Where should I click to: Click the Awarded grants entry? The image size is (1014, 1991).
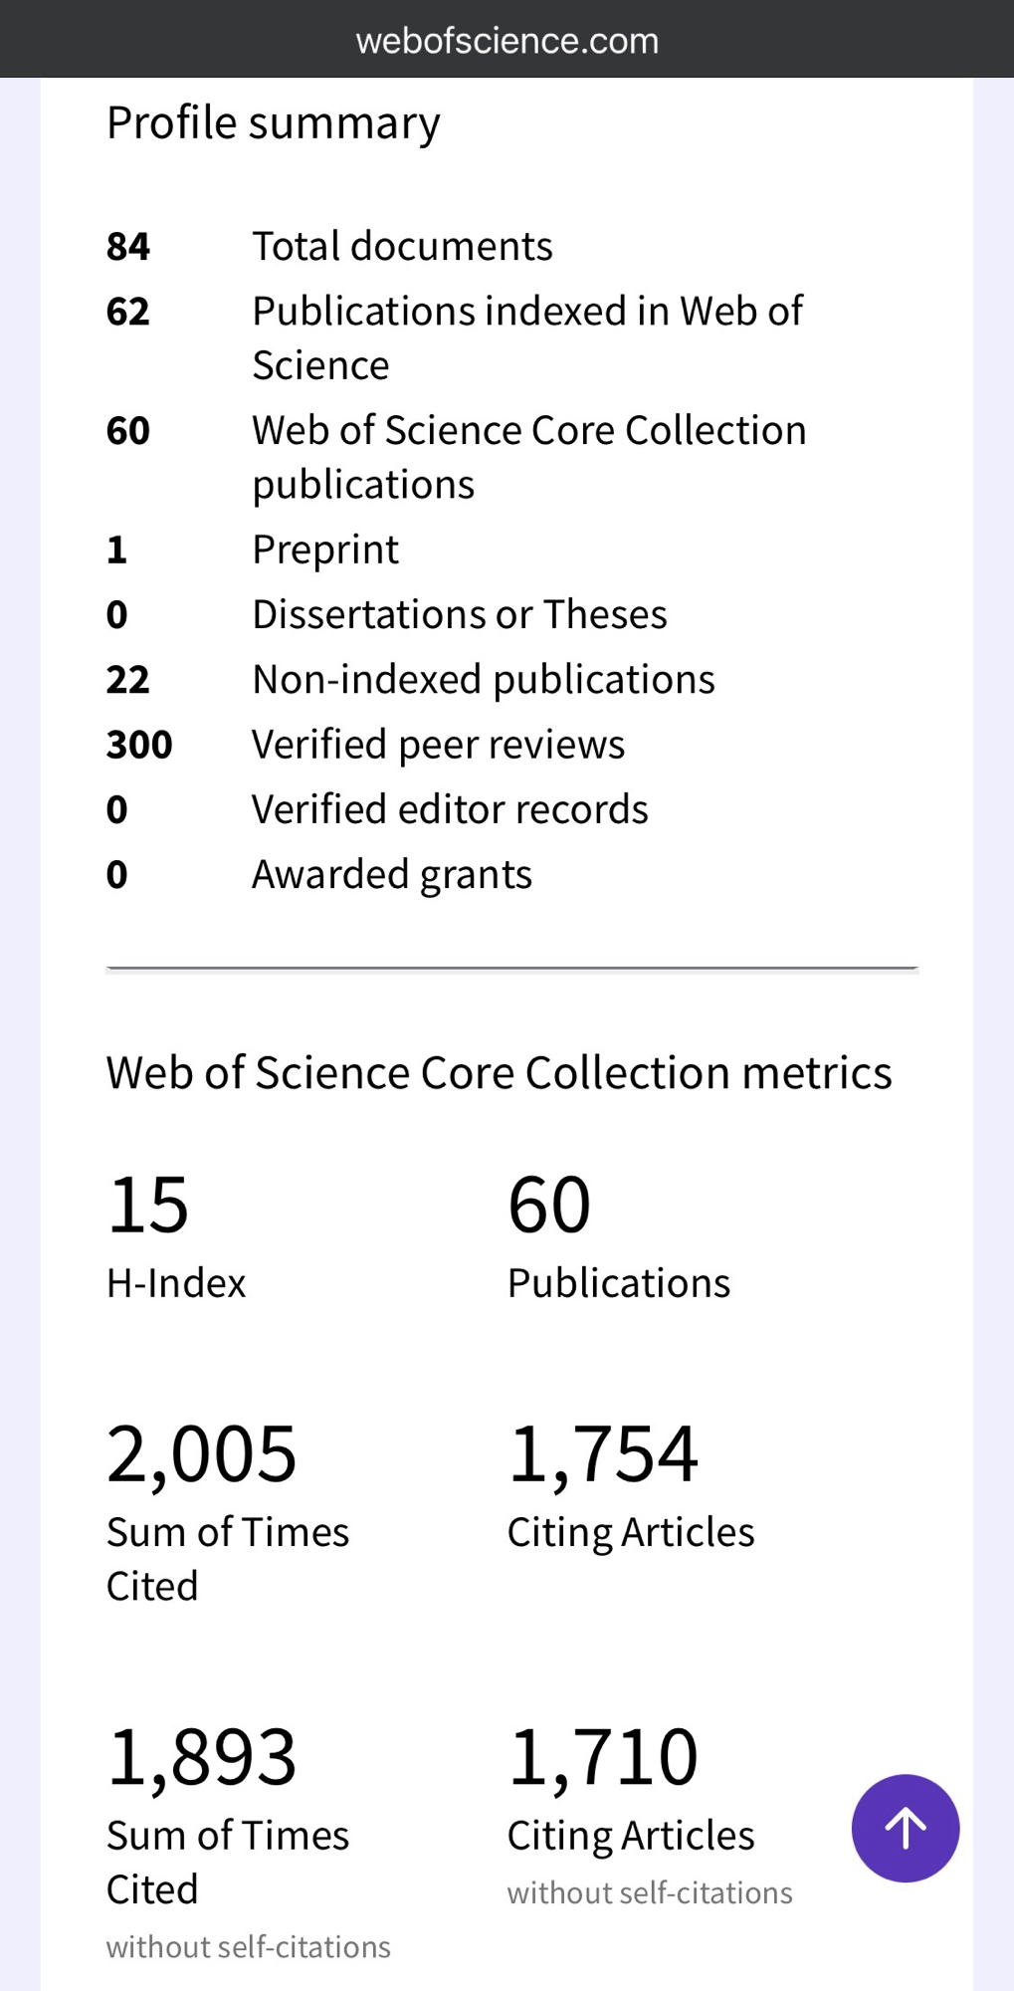[x=391, y=874]
